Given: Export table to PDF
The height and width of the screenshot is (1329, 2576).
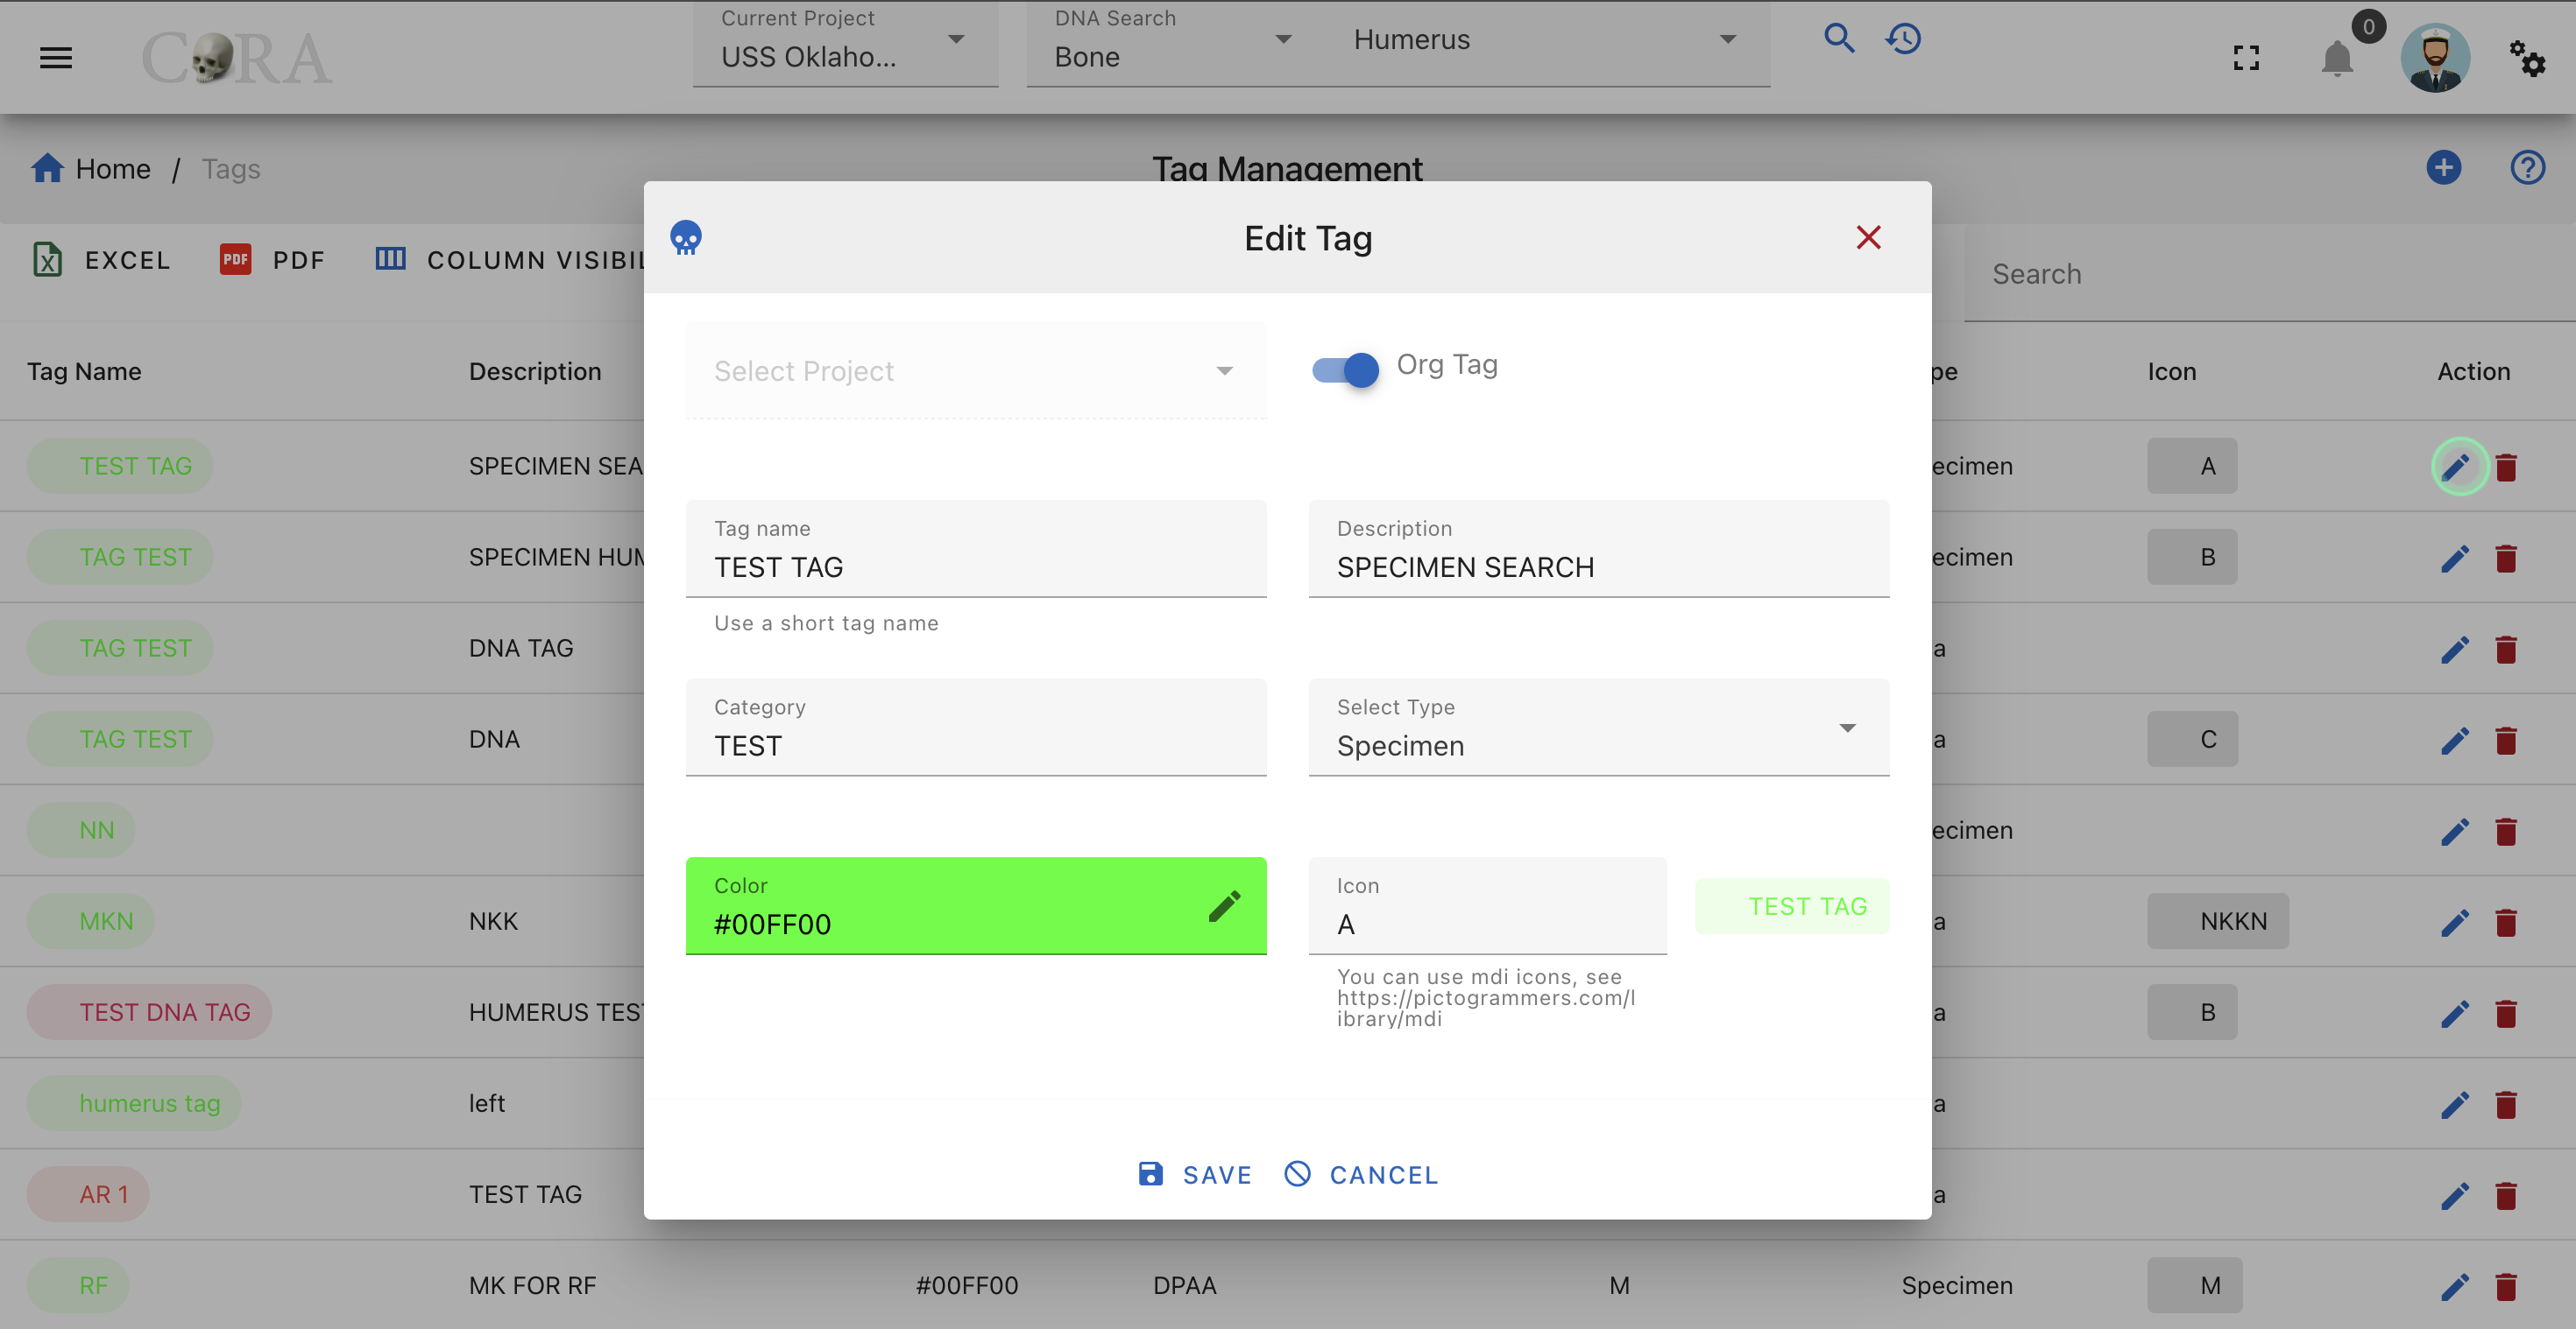Looking at the screenshot, I should tap(272, 260).
